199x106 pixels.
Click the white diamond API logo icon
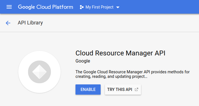pyautogui.click(x=39, y=72)
